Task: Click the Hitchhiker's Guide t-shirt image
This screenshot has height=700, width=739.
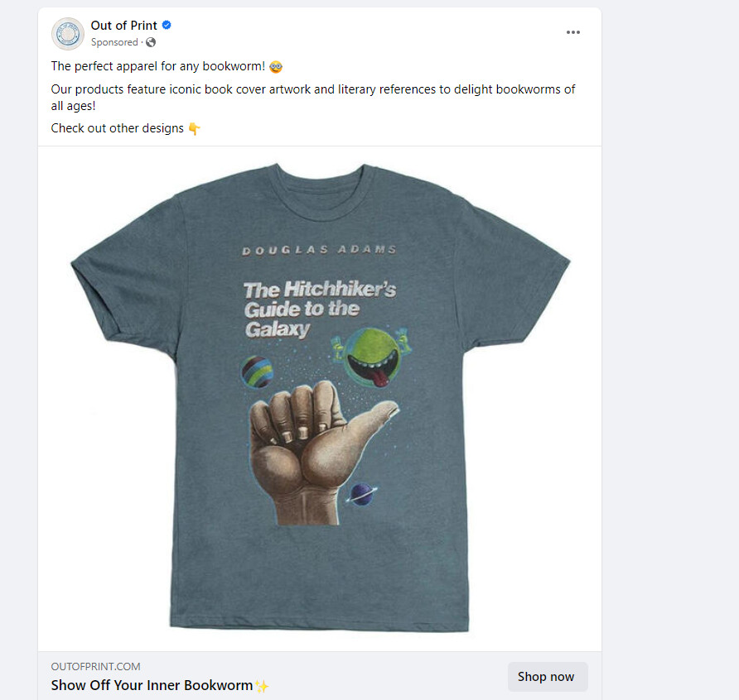Action: click(x=320, y=398)
